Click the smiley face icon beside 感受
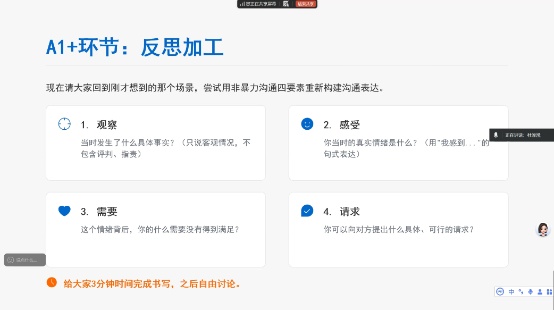Screen dimensions: 554x310 click(x=307, y=124)
